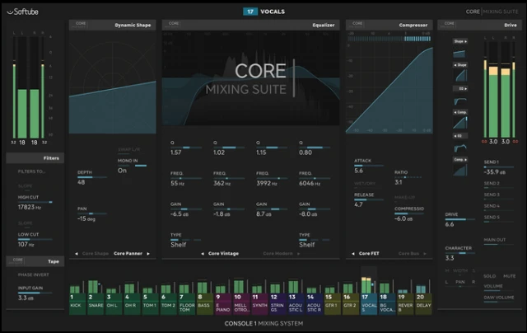Select the Core FET compressor
Screen dimensions: 527x333
(369, 253)
